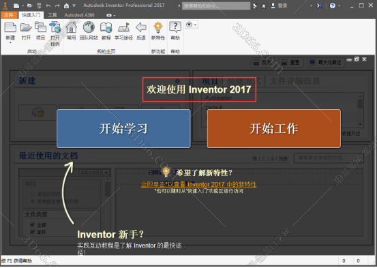This screenshot has width=377, height=268.
Task: Switch to the 快速入门 ribbon tab
Action: [31, 15]
